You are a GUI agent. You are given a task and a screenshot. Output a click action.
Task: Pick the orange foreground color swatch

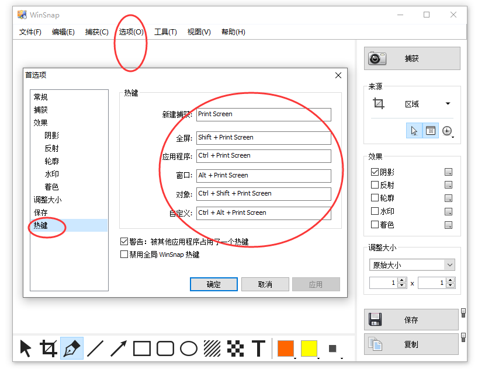(x=286, y=348)
